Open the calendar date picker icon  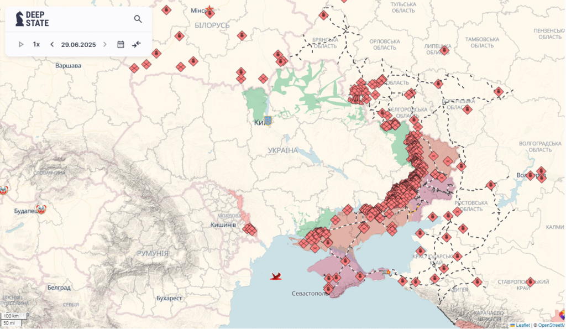[120, 44]
